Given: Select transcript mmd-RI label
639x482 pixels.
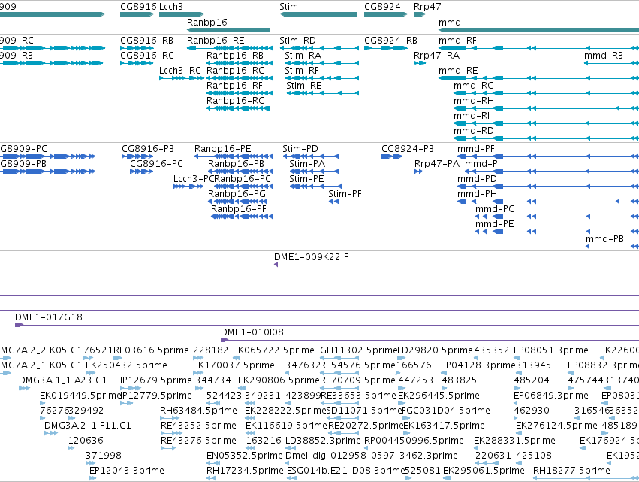Looking at the screenshot, I should [x=472, y=116].
